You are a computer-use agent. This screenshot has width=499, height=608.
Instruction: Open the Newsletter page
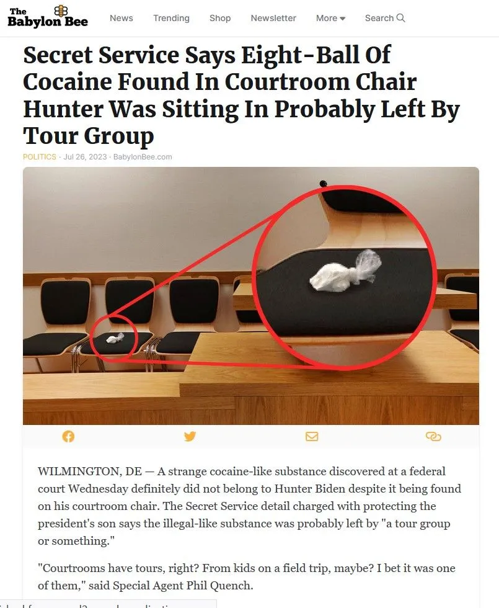tap(273, 18)
